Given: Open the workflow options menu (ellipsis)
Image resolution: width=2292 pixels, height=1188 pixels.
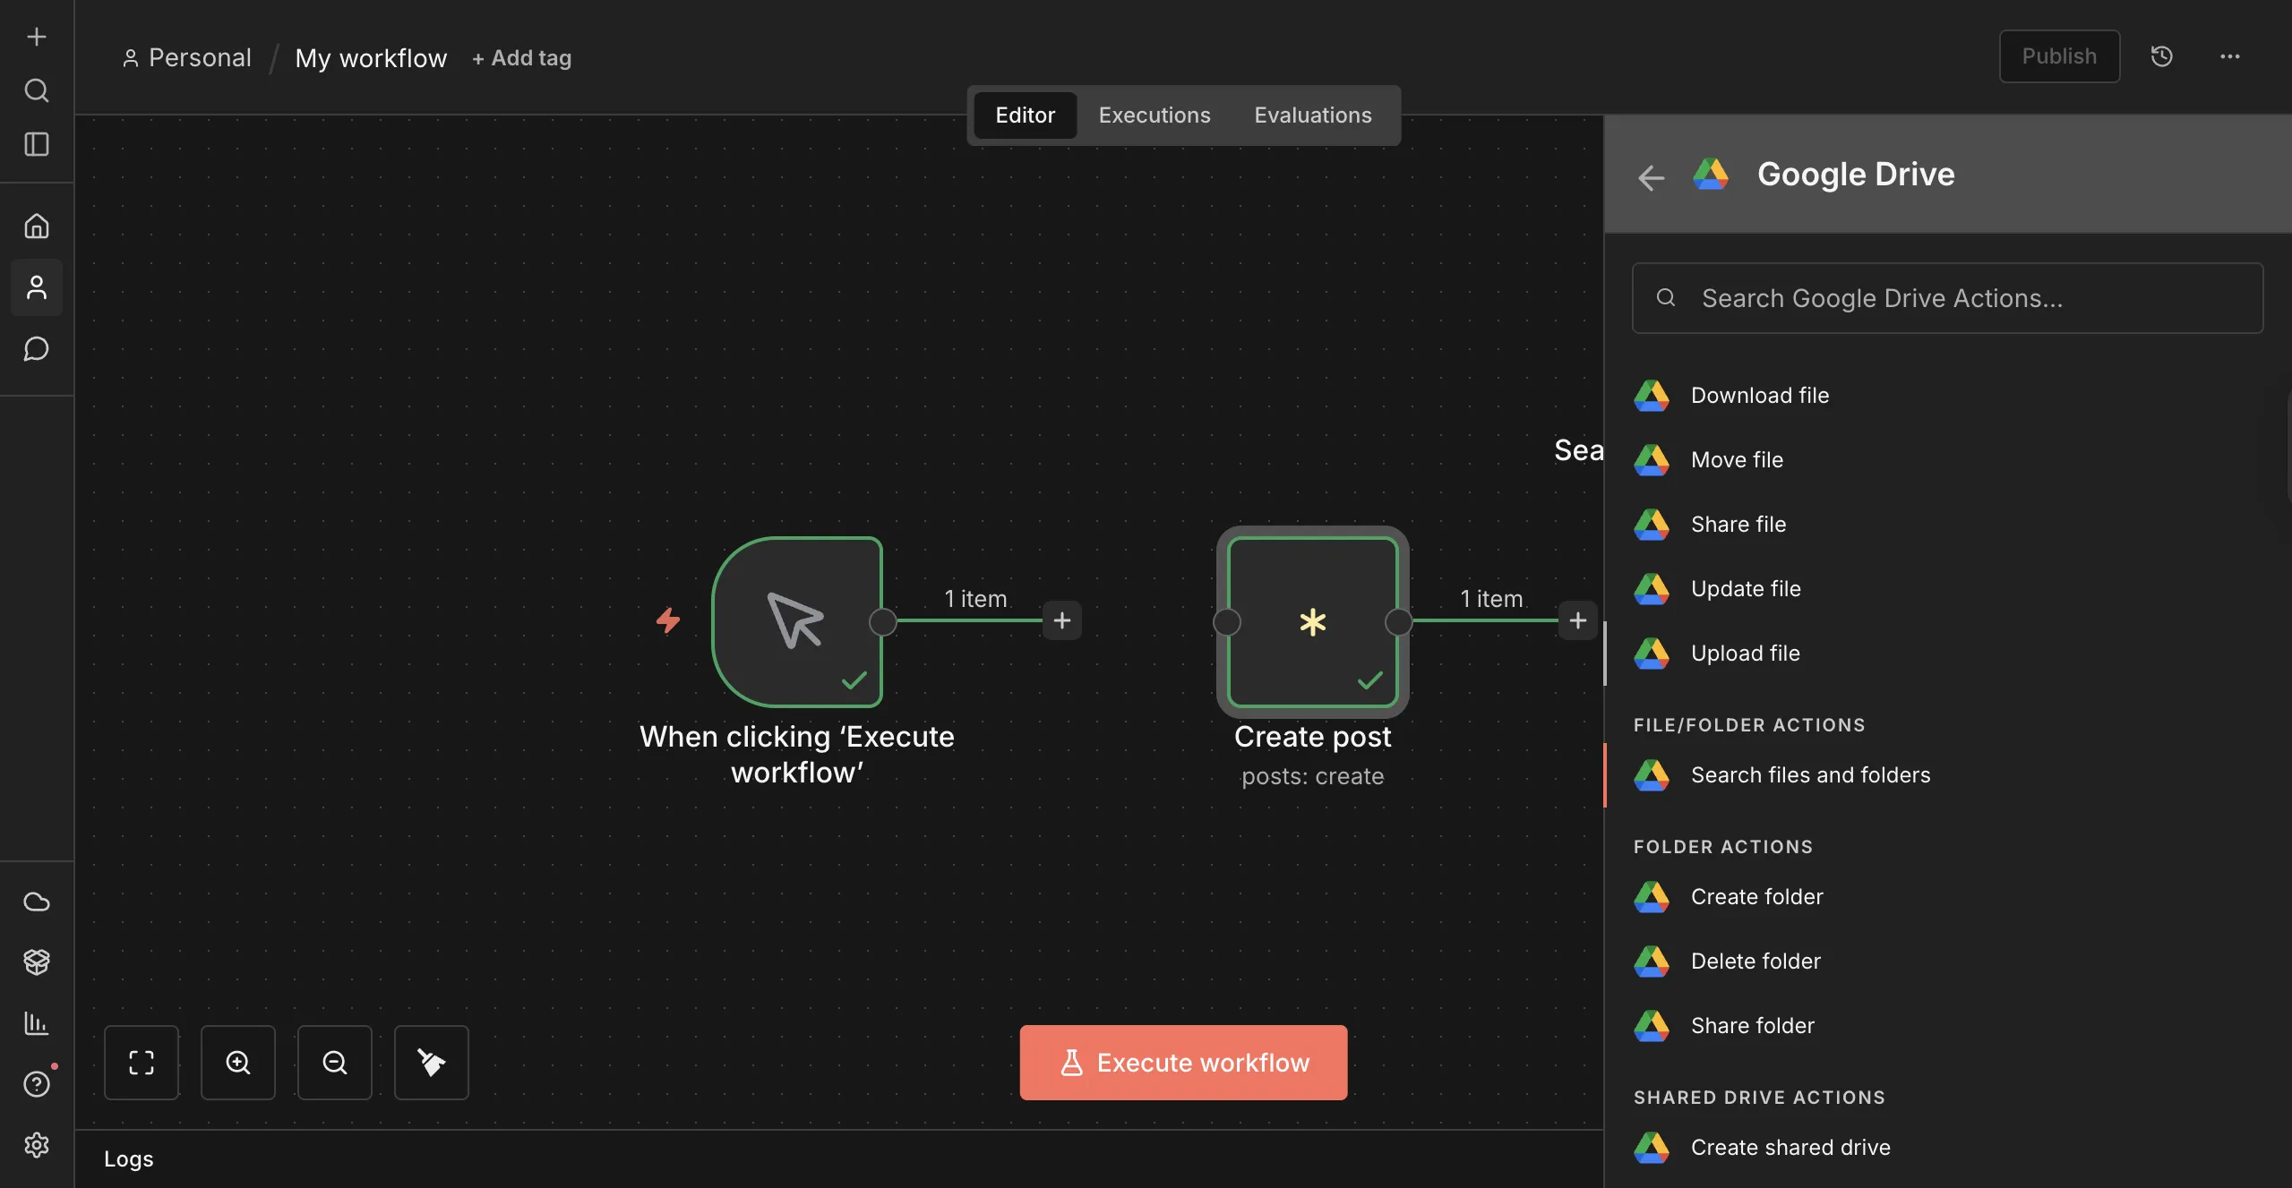Looking at the screenshot, I should click(x=2229, y=56).
